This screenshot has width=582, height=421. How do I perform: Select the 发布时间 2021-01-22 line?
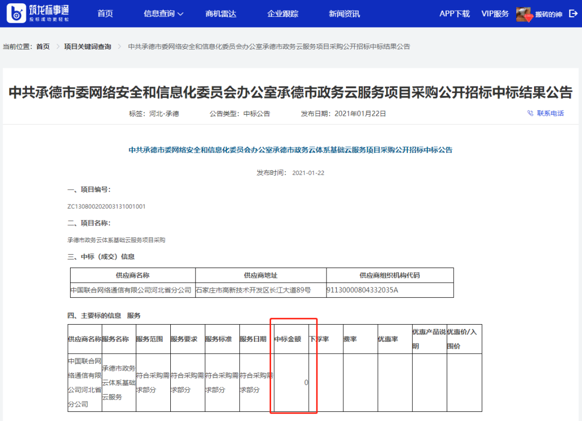tap(290, 173)
